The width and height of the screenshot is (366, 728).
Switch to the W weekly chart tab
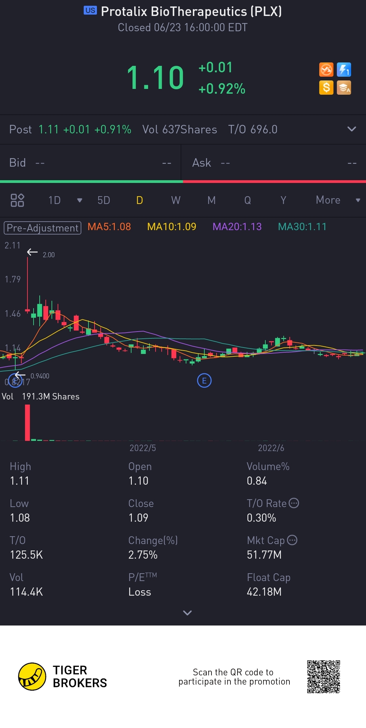click(x=176, y=200)
